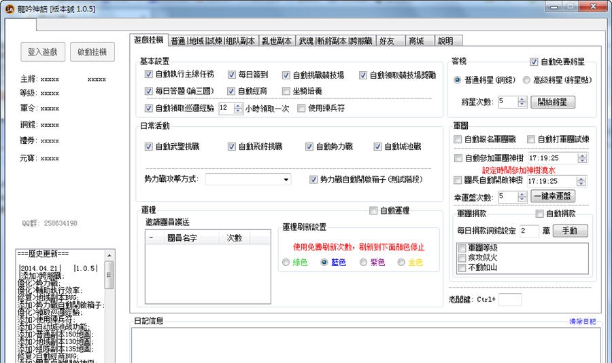Open the 勢力戰攻擊方式 dropdown
The image size is (612, 363).
(x=248, y=179)
